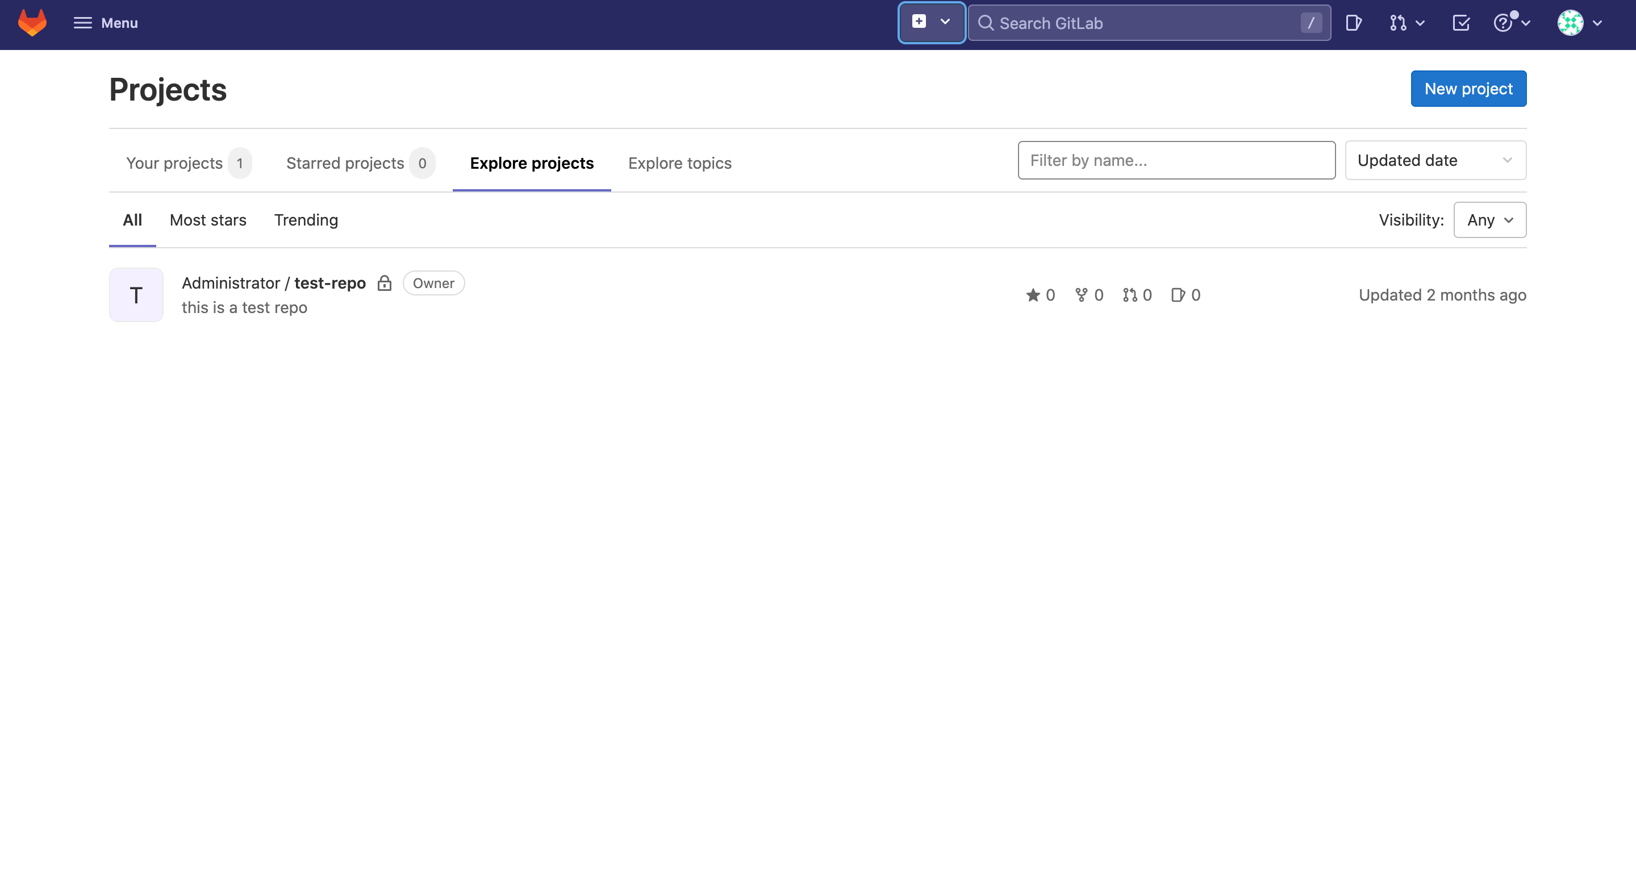Image resolution: width=1636 pixels, height=892 pixels.
Task: Click the 'Updated 2 months ago' text
Action: click(x=1442, y=295)
